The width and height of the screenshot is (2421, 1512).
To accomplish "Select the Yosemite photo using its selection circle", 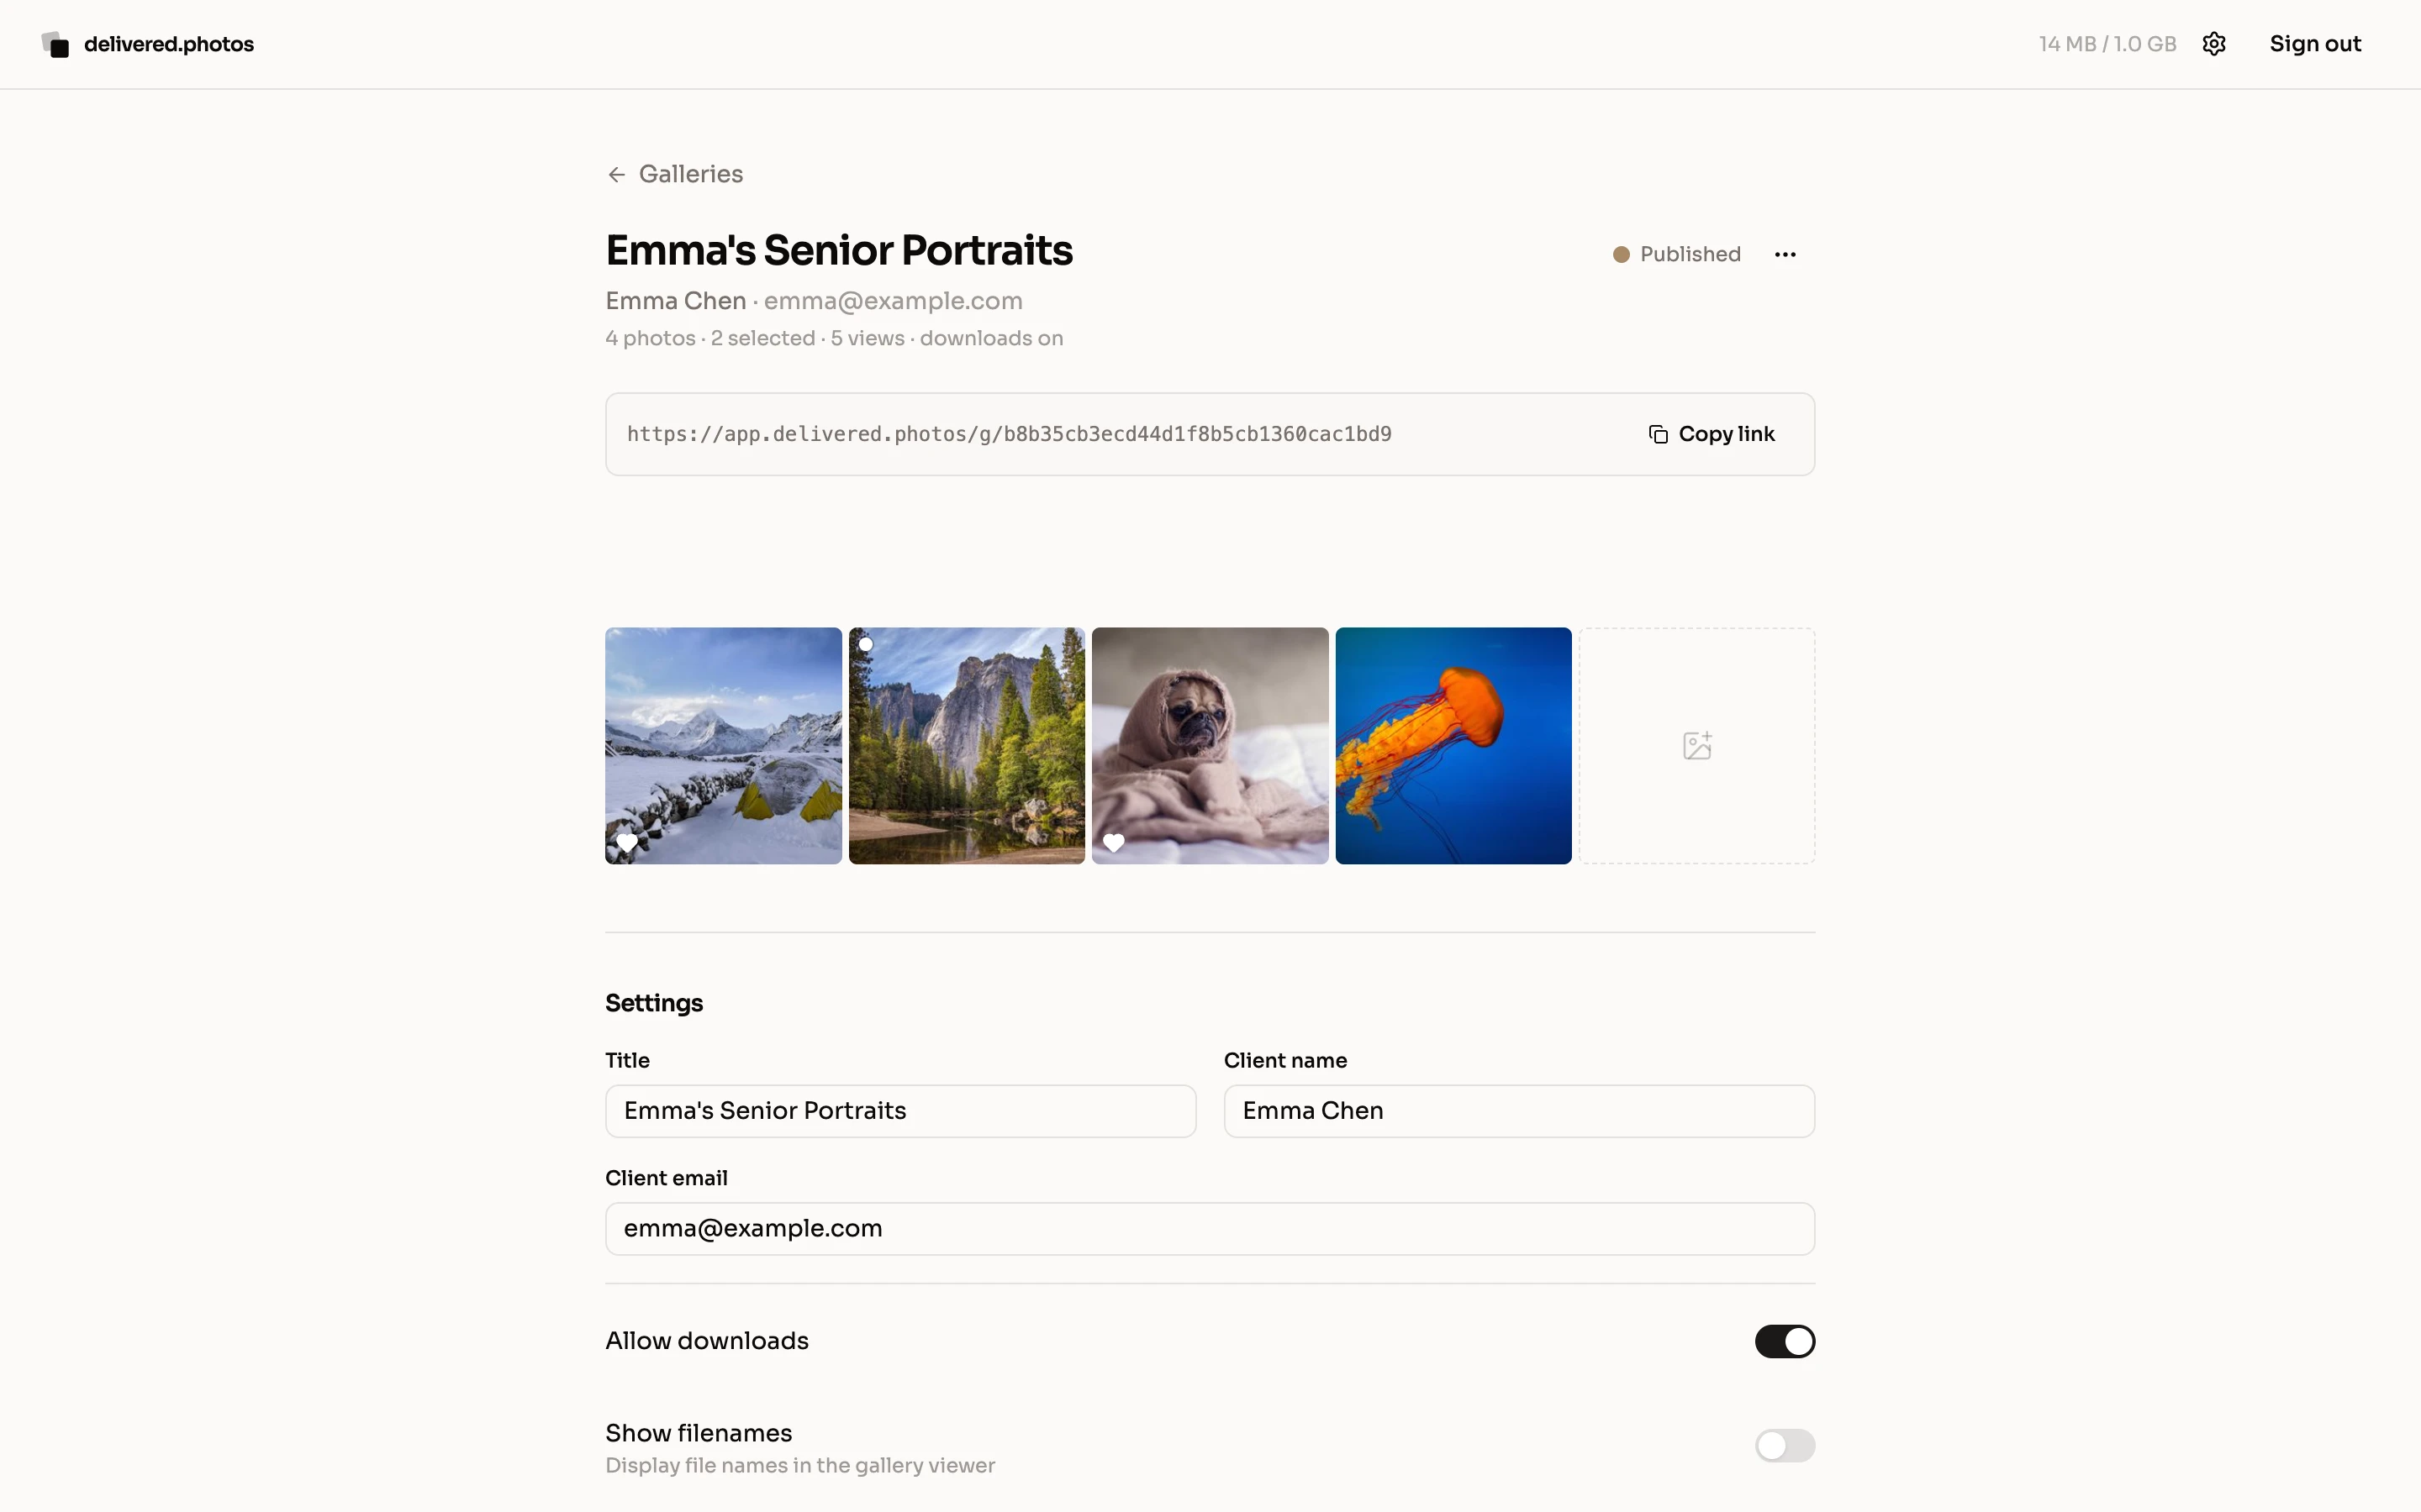I will coord(865,645).
